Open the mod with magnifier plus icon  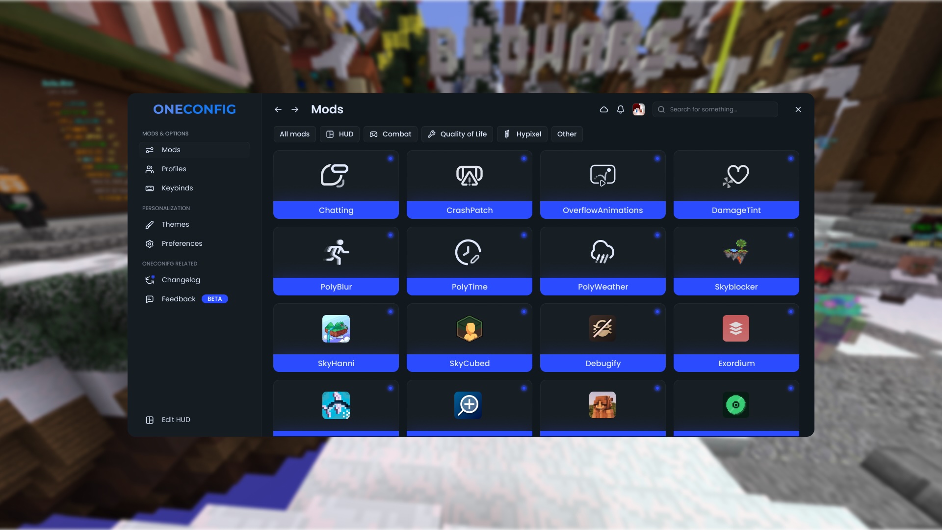click(468, 405)
